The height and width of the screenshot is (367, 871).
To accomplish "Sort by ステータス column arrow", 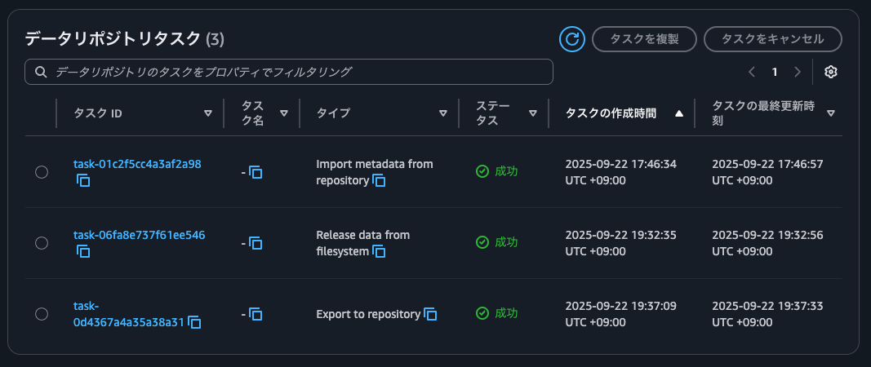I will pyautogui.click(x=533, y=113).
